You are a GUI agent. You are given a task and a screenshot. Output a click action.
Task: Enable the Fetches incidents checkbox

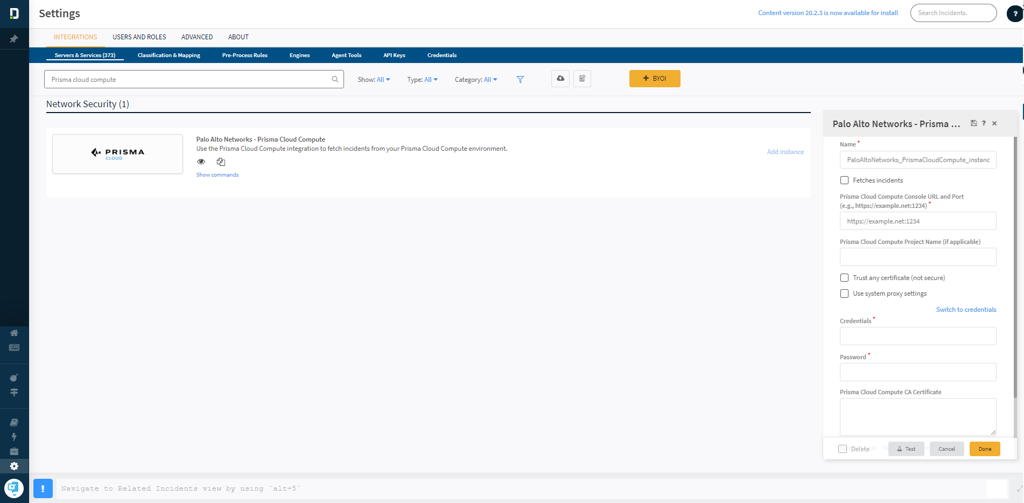pyautogui.click(x=844, y=180)
